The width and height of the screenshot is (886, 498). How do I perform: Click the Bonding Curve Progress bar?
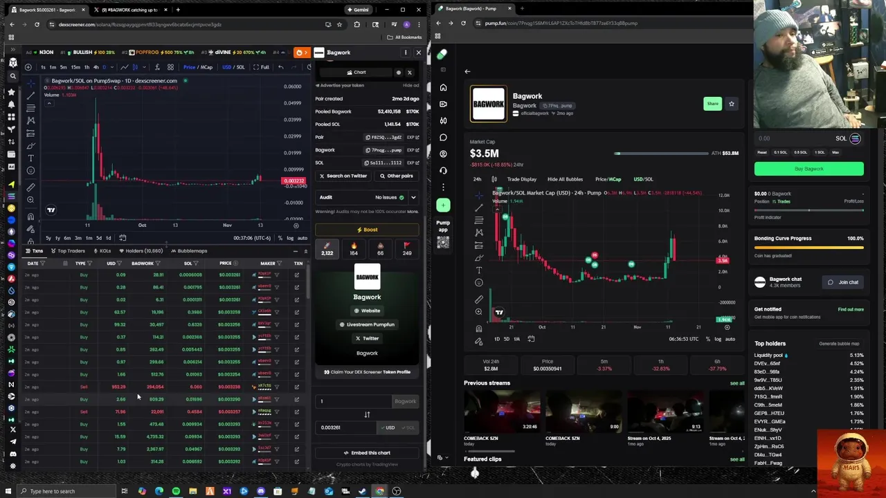click(x=808, y=247)
